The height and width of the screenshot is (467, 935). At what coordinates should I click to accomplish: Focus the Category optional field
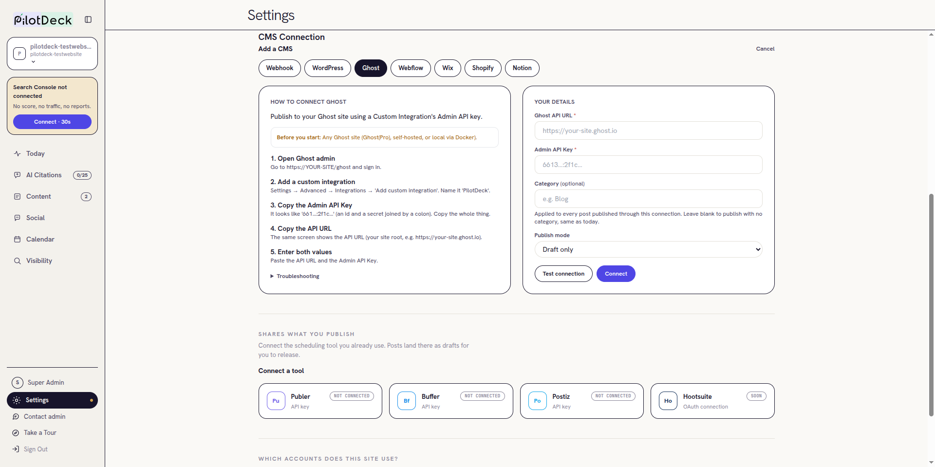coord(648,199)
